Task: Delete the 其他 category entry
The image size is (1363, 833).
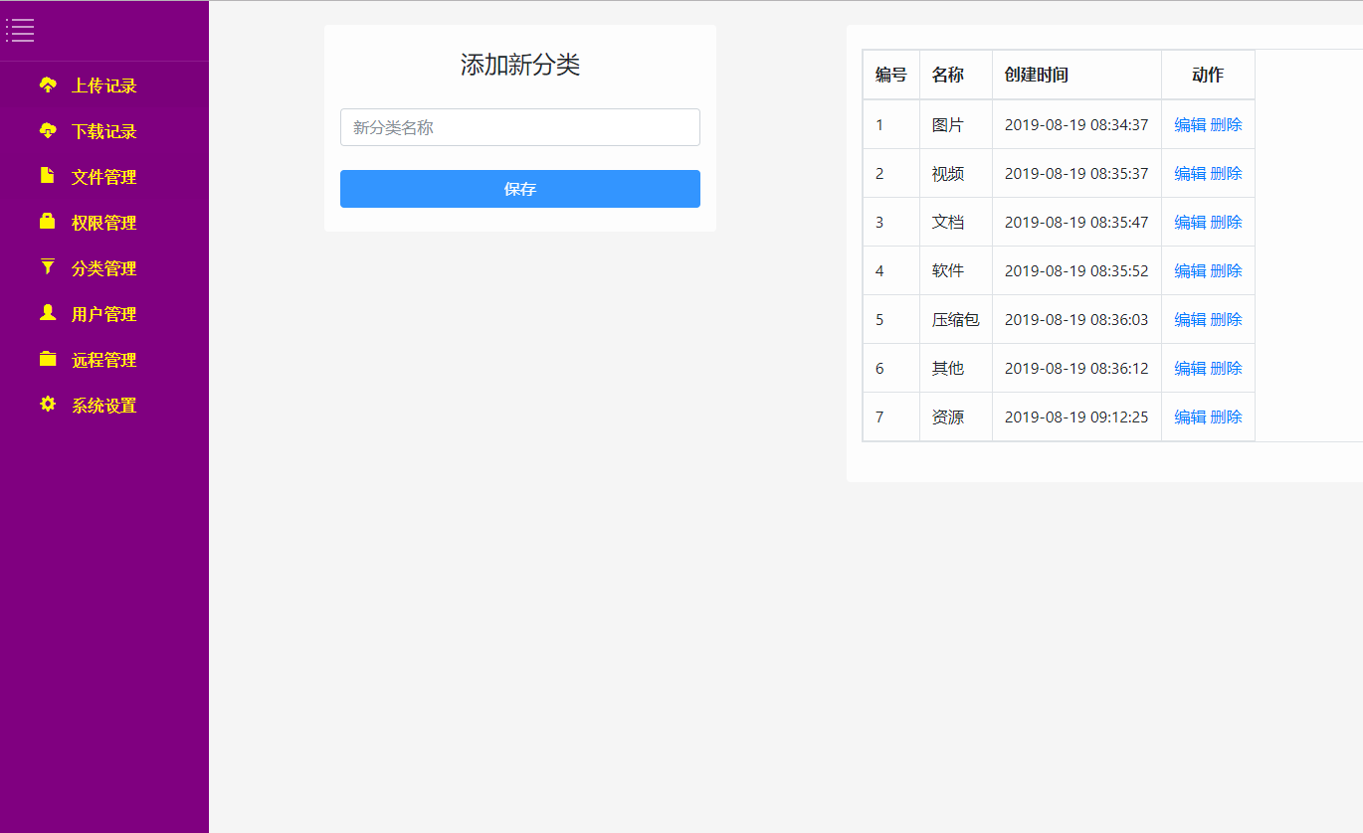Action: pyautogui.click(x=1226, y=368)
